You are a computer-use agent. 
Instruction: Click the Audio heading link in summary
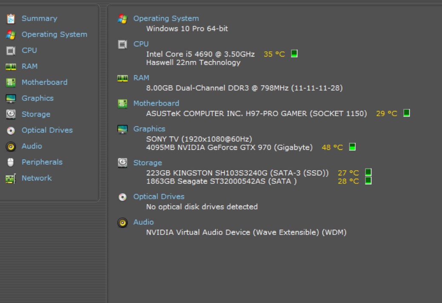[143, 223]
